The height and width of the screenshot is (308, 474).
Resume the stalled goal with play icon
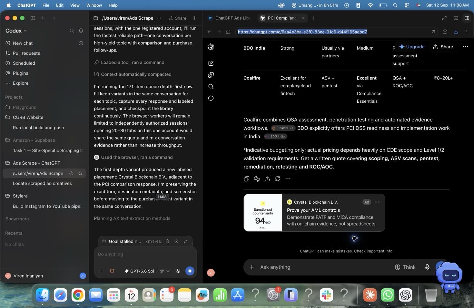click(176, 241)
